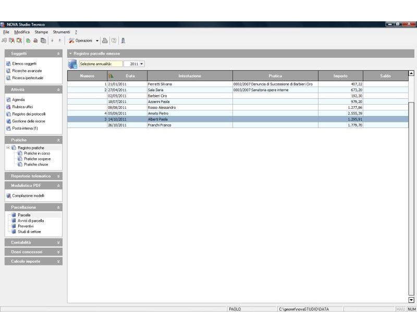Open the Strumenti menu
Image resolution: width=417 pixels, height=333 pixels.
coord(62,32)
